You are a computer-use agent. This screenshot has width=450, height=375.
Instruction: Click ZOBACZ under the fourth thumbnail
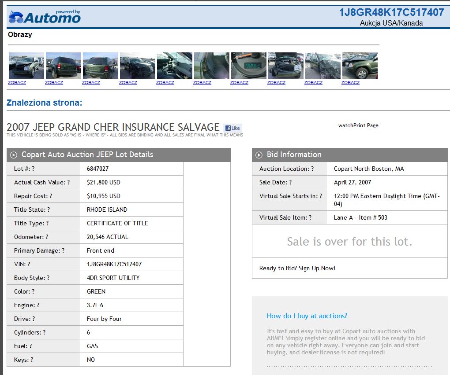pyautogui.click(x=128, y=82)
